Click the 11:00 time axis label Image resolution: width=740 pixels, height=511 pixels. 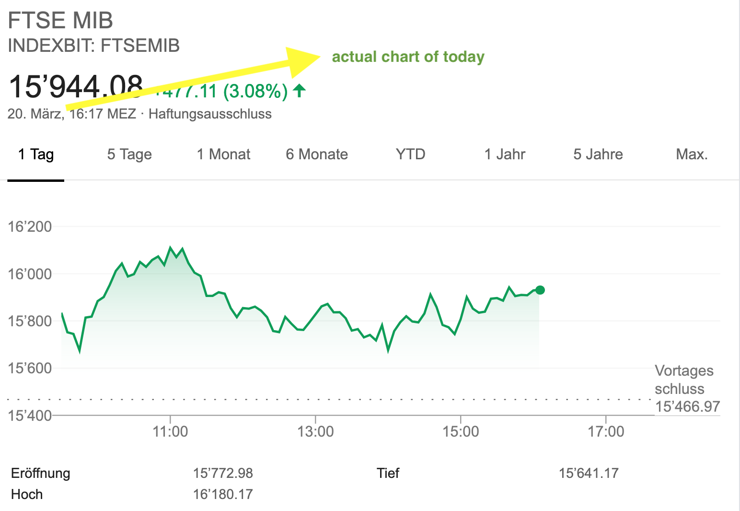point(170,431)
